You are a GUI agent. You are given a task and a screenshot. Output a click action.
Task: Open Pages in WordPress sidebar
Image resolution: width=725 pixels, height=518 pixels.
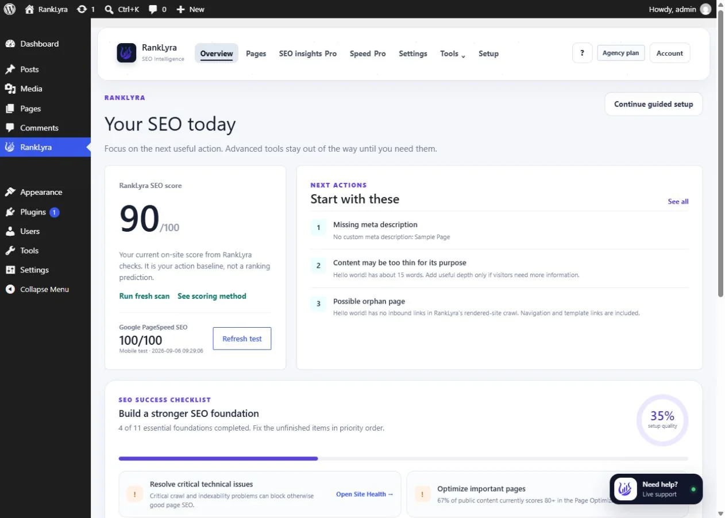[x=45, y=108]
